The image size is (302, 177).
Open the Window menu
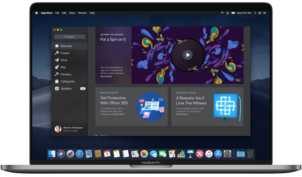82,13
